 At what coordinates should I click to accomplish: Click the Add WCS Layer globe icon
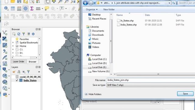coord(5,82)
